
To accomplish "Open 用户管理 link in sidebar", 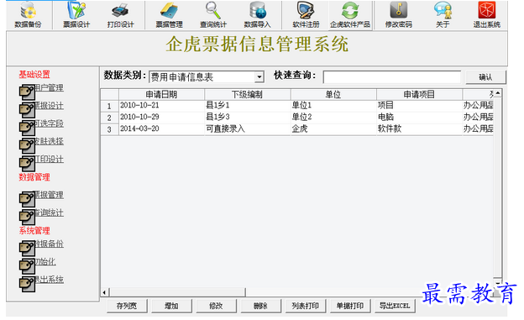I will click(49, 88).
